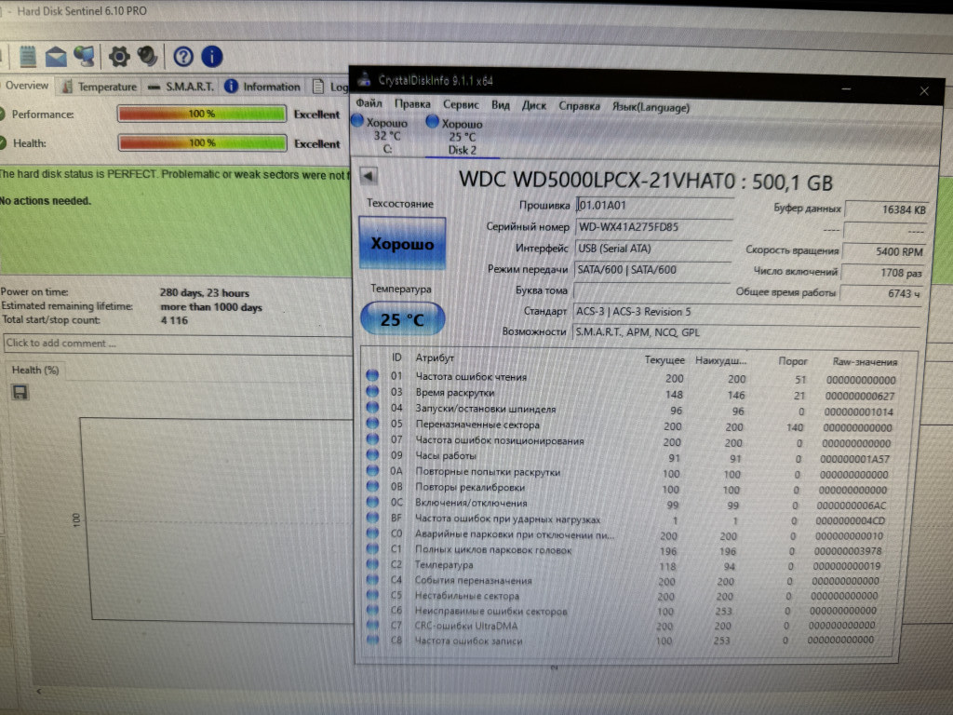This screenshot has height=715, width=953.
Task: Switch to the Overview tab in Hard Disk Sentinel
Action: (x=27, y=86)
